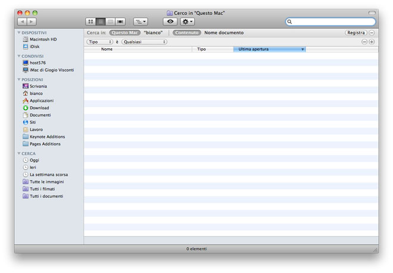Remove search bar with minus next to Registra
The image size is (393, 273).
[x=372, y=33]
